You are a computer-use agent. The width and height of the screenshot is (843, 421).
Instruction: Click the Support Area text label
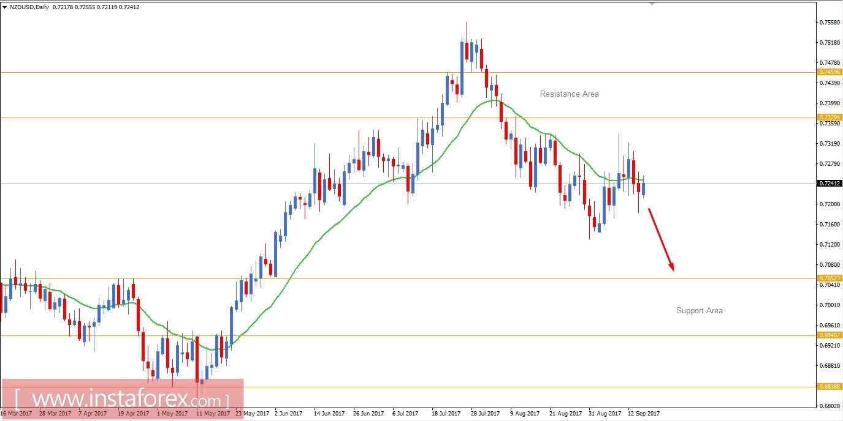700,310
